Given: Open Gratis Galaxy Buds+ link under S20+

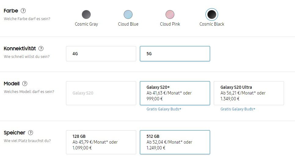Looking at the screenshot, I should pyautogui.click(x=164, y=109).
